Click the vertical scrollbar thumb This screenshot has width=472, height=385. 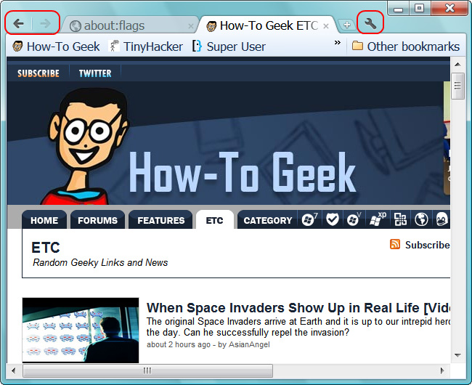tap(458, 86)
